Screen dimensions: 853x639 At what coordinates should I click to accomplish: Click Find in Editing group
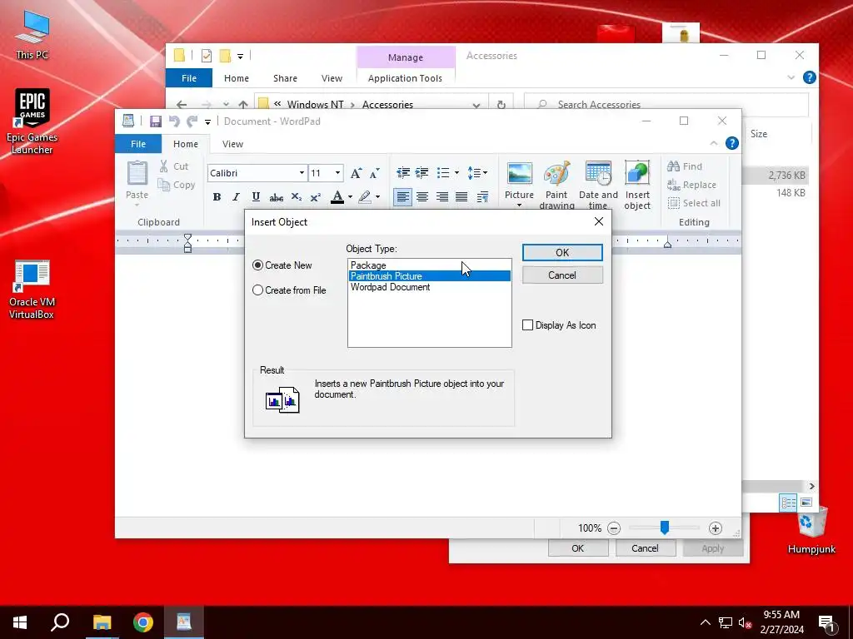pyautogui.click(x=685, y=166)
